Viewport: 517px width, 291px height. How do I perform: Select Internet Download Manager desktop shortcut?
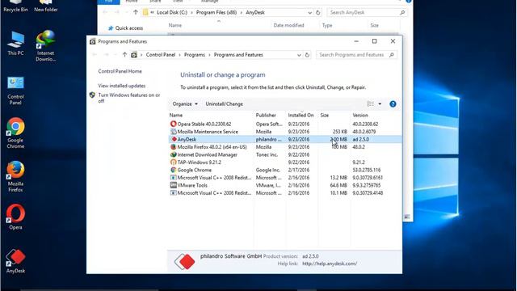click(46, 46)
